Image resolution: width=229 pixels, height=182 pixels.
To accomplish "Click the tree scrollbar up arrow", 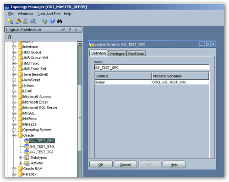I will point(80,44).
